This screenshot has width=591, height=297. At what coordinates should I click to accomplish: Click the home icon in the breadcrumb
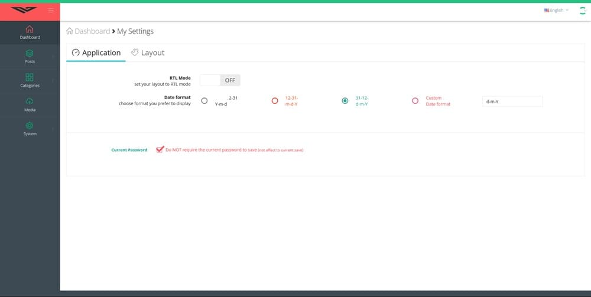(69, 31)
